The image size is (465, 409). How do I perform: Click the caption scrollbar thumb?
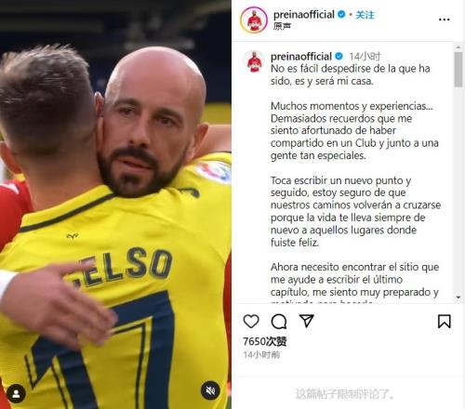coord(458,70)
